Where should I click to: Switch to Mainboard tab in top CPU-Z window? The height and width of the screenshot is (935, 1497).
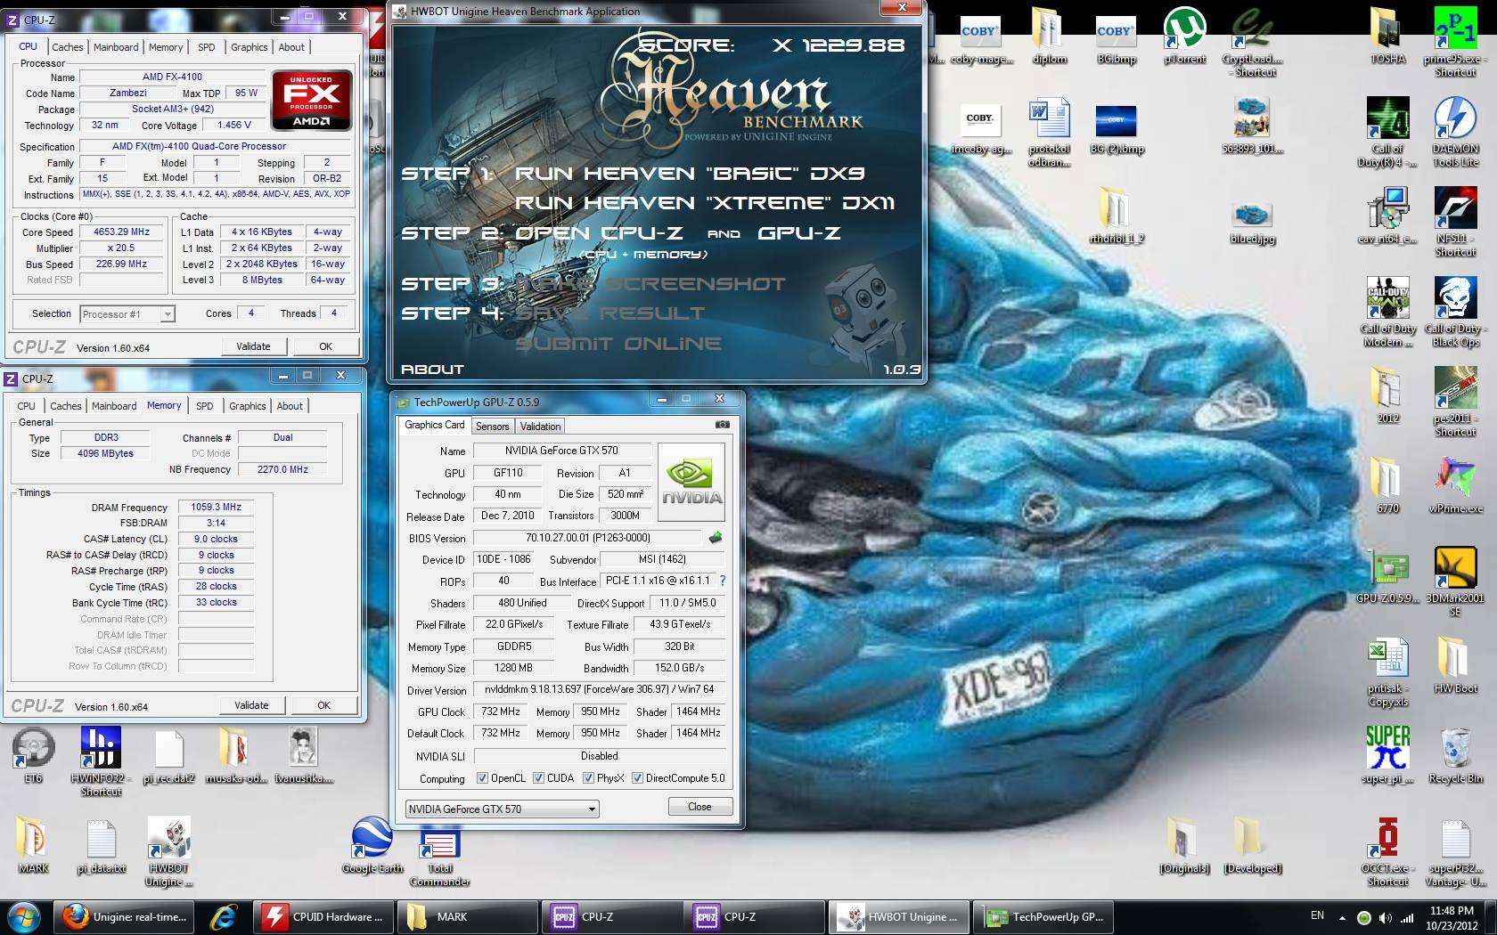pyautogui.click(x=116, y=47)
